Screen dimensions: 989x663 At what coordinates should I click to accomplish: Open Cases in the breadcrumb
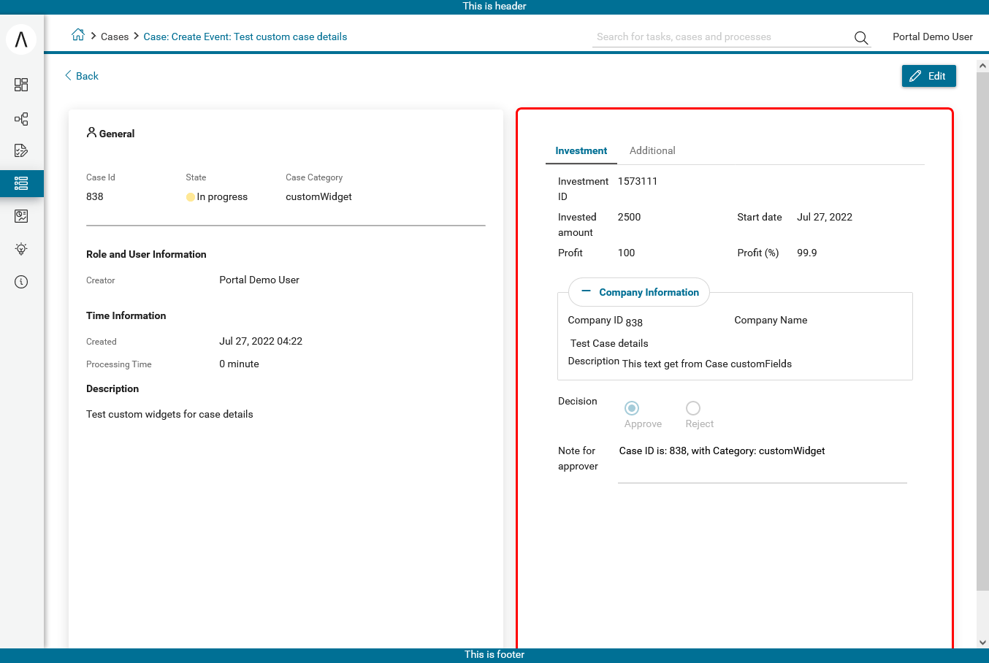[115, 37]
